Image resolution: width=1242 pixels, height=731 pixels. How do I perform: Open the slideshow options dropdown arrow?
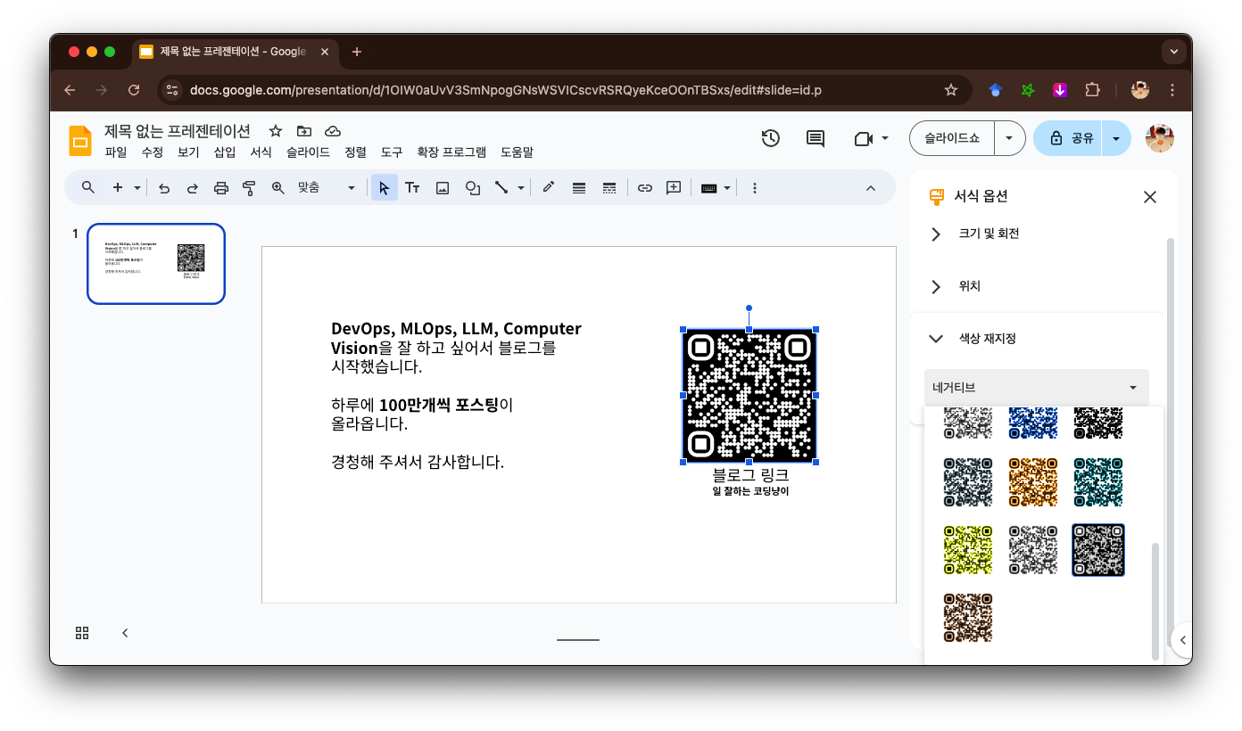tap(1009, 138)
